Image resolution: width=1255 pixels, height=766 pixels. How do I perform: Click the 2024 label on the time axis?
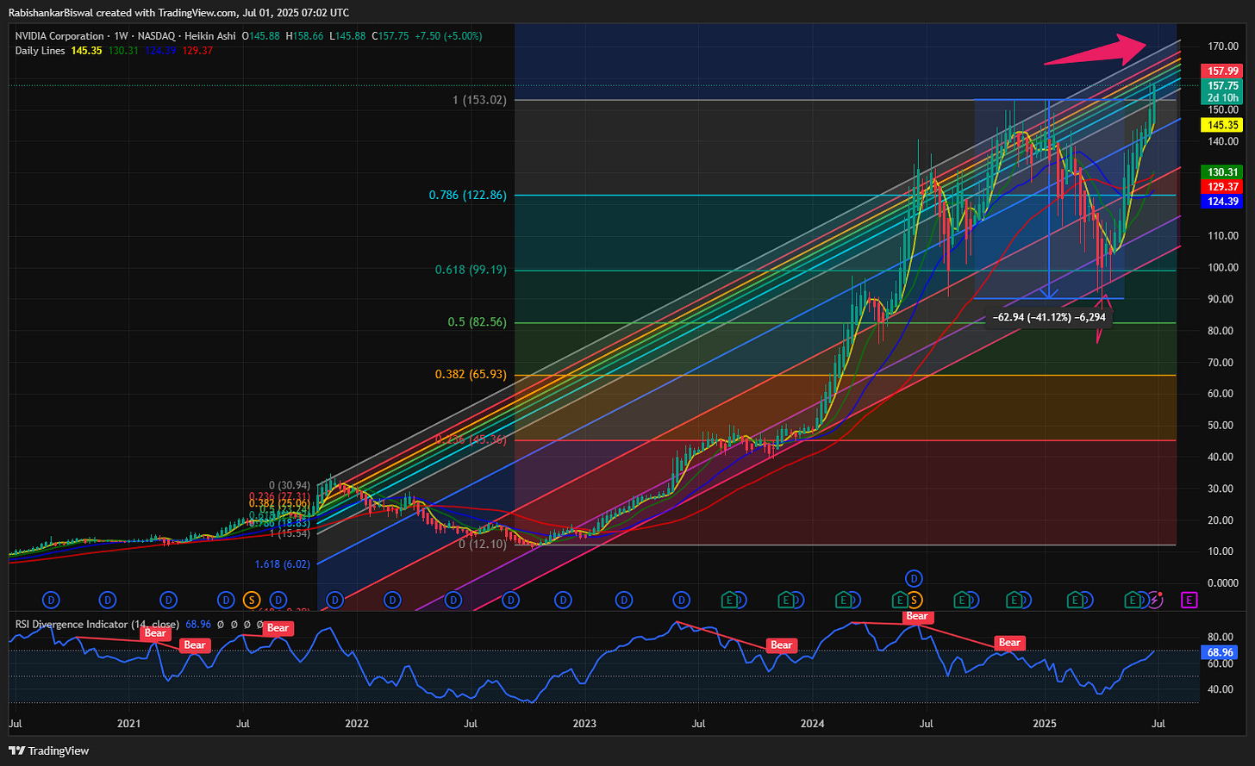tap(814, 725)
